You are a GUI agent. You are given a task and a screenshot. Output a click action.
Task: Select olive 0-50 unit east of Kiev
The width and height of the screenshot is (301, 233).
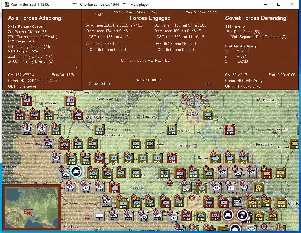(x=208, y=116)
